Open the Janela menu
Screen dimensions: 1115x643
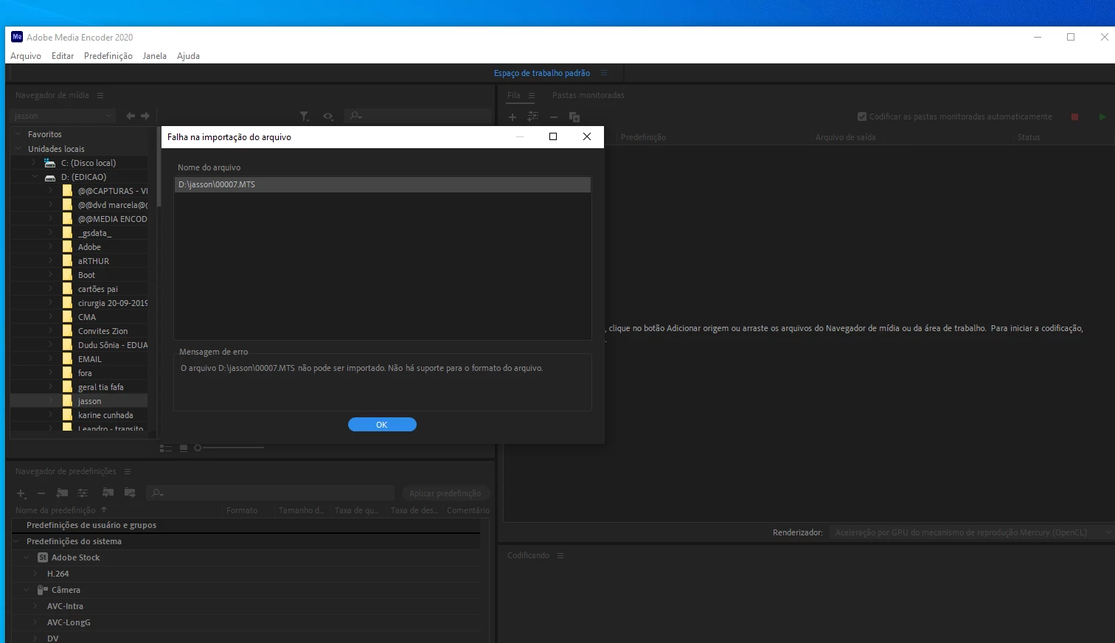[154, 56]
